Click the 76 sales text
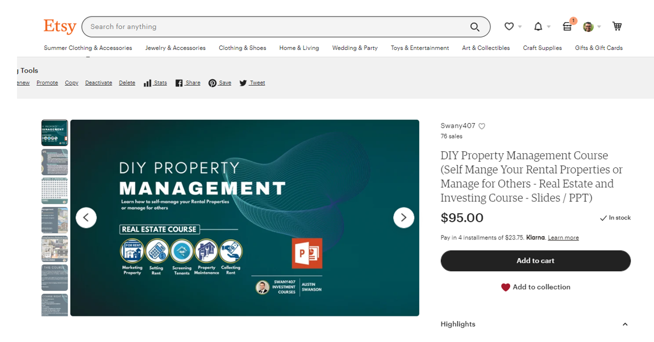The image size is (654, 342). click(x=451, y=136)
